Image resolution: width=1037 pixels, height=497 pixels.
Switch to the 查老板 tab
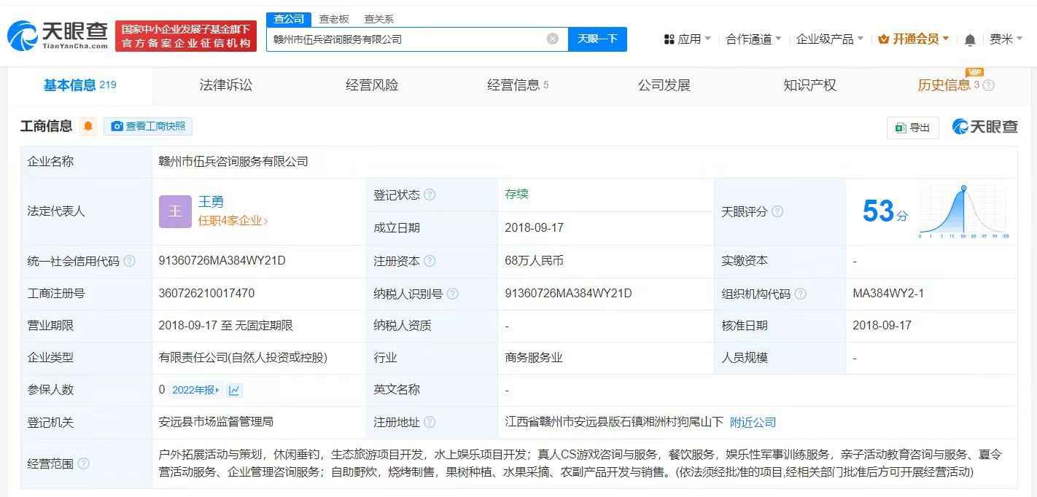point(334,19)
